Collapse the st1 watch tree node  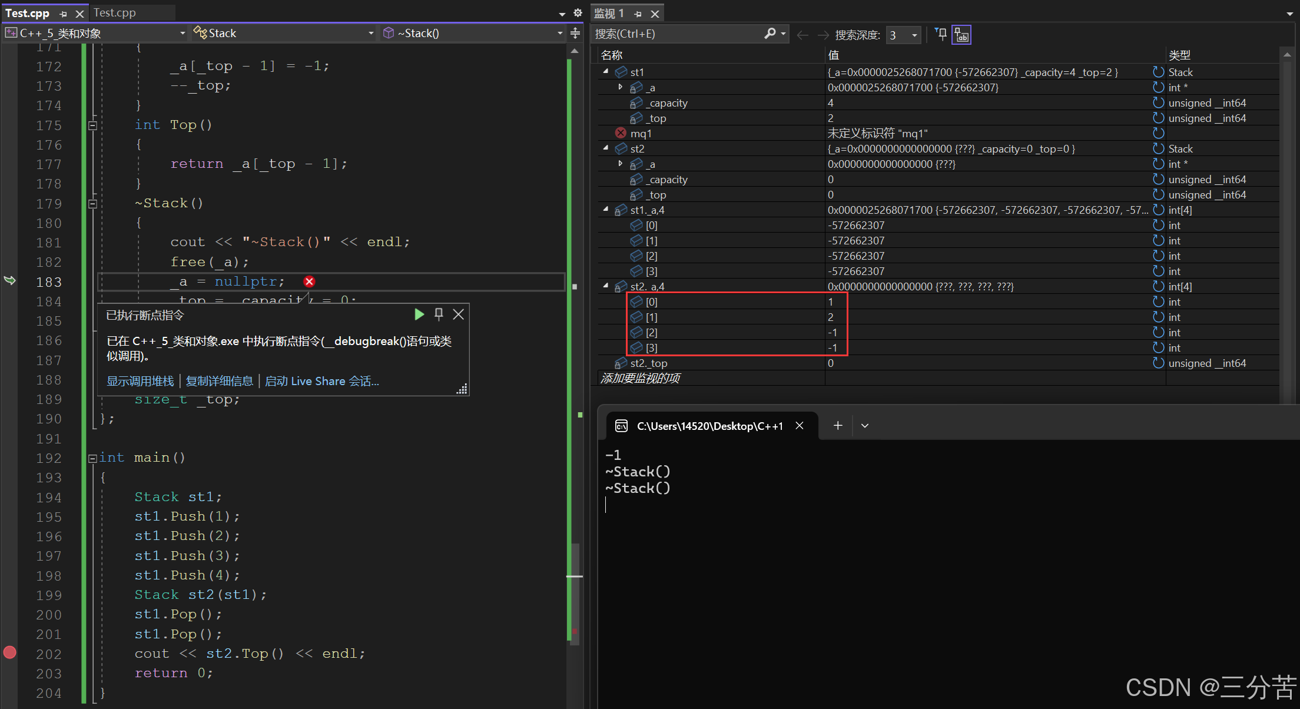606,71
